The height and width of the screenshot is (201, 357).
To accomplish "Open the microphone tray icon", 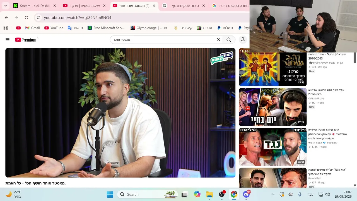I will [x=300, y=195].
